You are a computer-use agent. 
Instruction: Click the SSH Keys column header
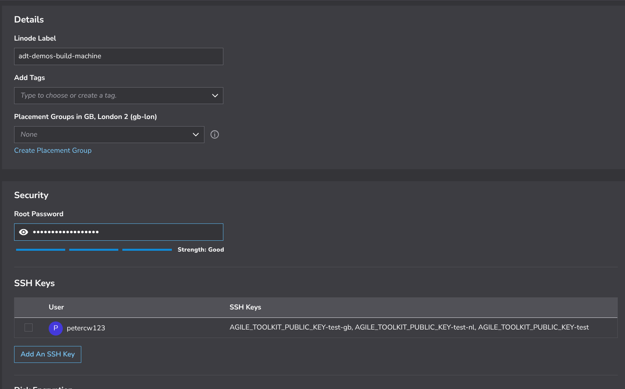[x=245, y=307]
